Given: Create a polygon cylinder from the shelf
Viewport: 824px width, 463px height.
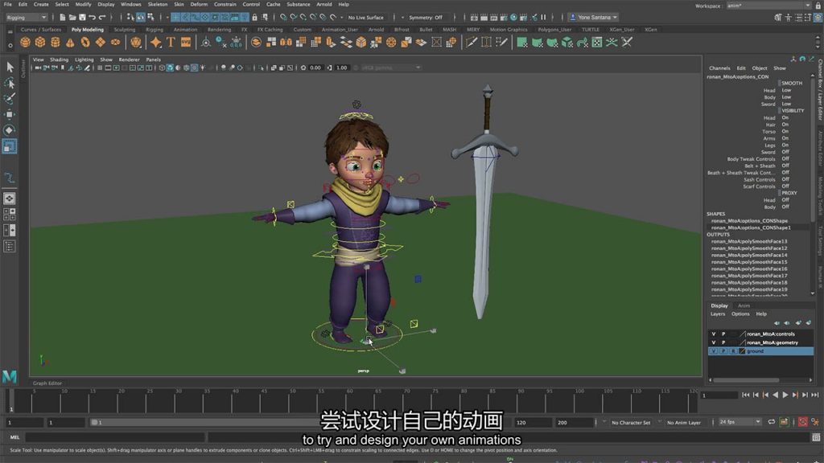Looking at the screenshot, I should click(x=56, y=43).
